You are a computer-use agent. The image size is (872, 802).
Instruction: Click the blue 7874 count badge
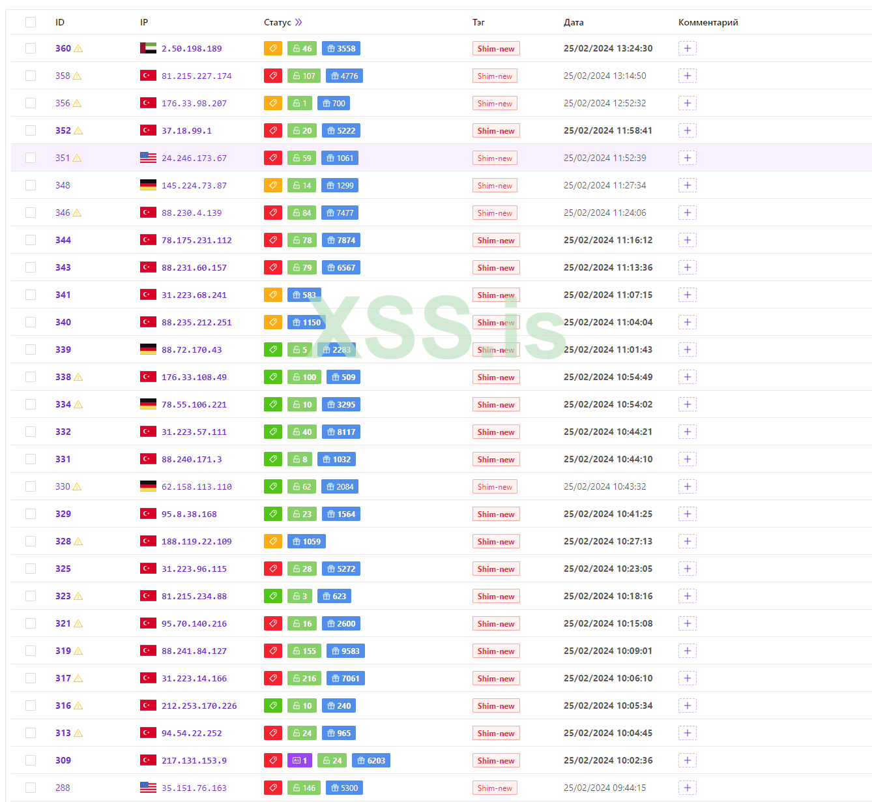pos(342,240)
